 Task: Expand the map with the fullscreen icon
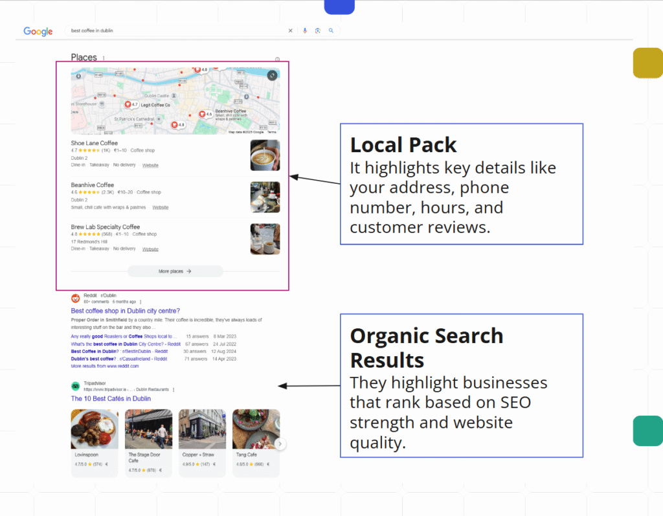[272, 75]
